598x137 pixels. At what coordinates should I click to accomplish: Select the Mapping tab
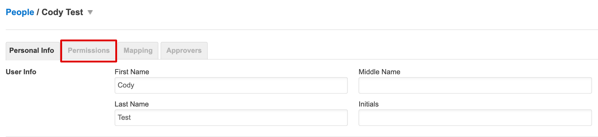coord(138,51)
